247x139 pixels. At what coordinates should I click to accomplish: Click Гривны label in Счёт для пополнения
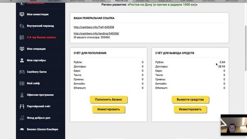(79, 80)
